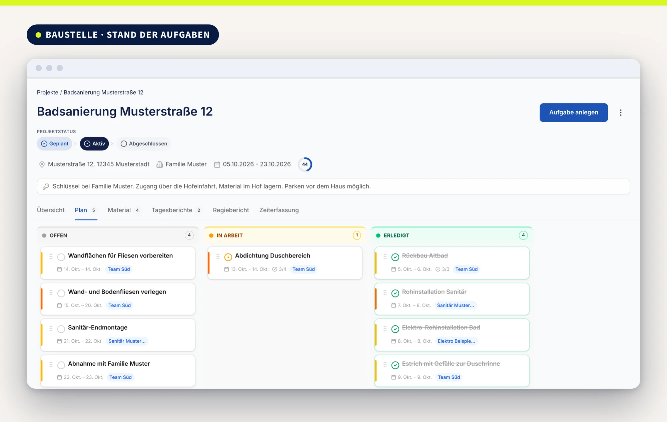Toggle the in-progress circle of Abdichtung Duschbereich
This screenshot has height=422, width=667.
click(x=228, y=257)
